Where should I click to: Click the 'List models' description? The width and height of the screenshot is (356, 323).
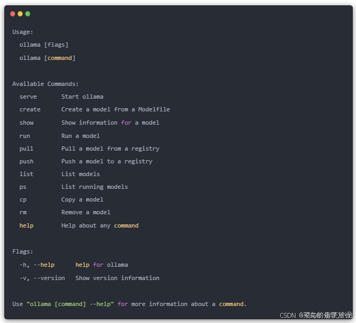click(x=80, y=174)
